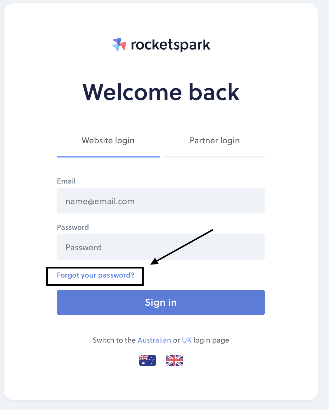Switch to the Partner login tab
The width and height of the screenshot is (329, 410).
(x=215, y=141)
